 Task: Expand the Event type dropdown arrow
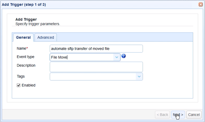117,57
